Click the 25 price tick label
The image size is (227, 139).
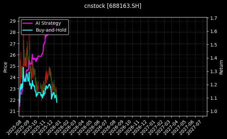13,66
